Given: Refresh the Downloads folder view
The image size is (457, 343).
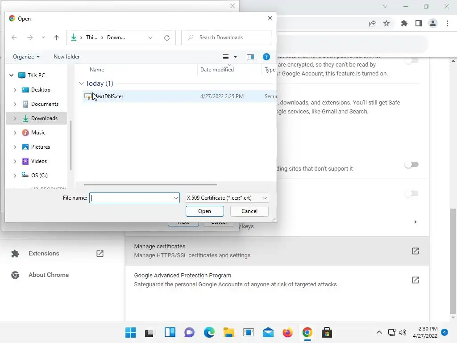Looking at the screenshot, I should click(167, 38).
